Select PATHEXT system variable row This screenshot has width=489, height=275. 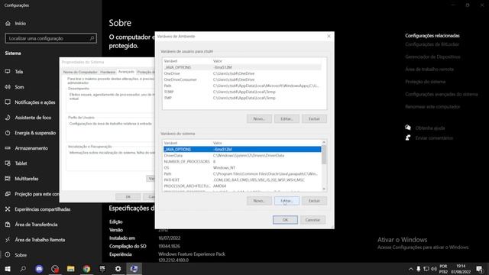click(x=242, y=180)
